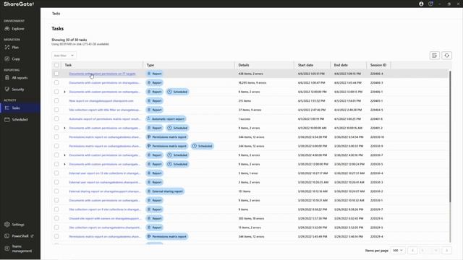Viewport: 463px width, 260px height.
Task: Tick the Automatic export row checkbox
Action: [x=56, y=118]
